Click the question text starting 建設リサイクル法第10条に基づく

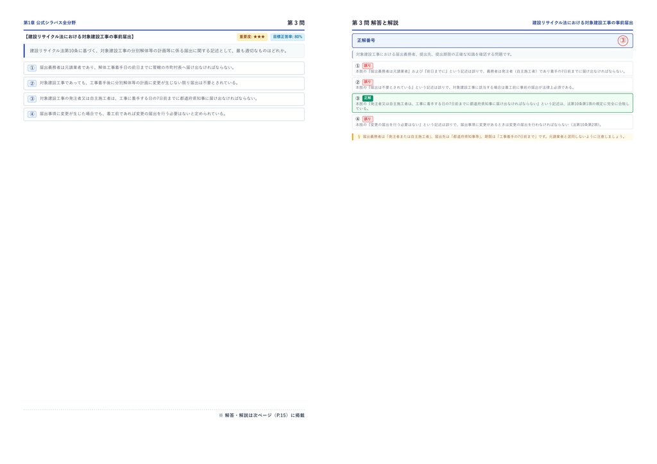158,51
